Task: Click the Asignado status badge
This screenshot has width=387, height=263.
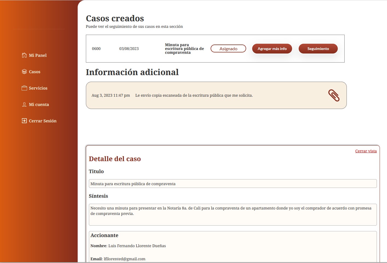Action: [228, 49]
